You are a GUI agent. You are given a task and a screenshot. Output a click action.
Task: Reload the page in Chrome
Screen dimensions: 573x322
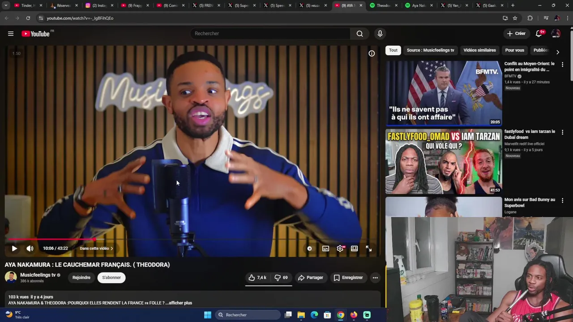click(x=28, y=18)
